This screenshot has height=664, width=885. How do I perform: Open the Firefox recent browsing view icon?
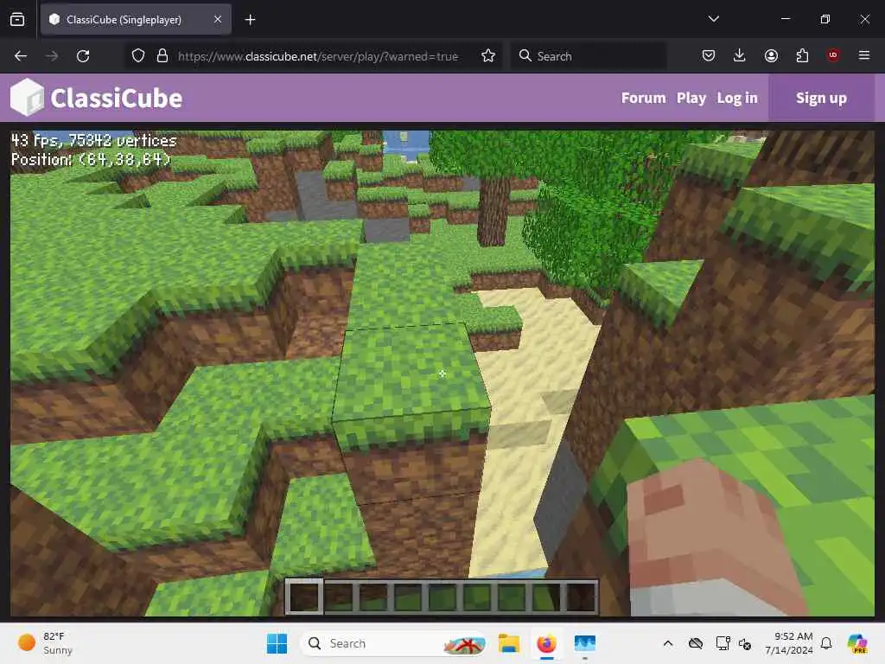point(17,20)
